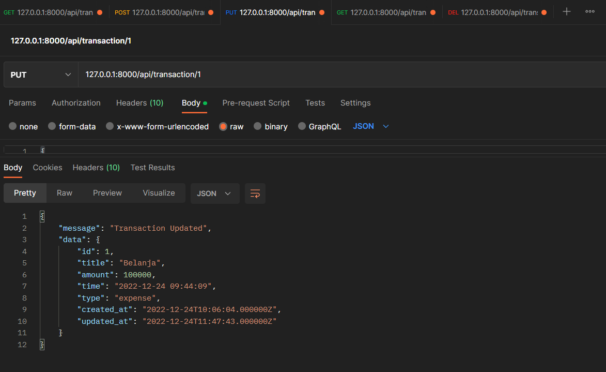Open the request Body tab
The width and height of the screenshot is (606, 372).
click(194, 103)
